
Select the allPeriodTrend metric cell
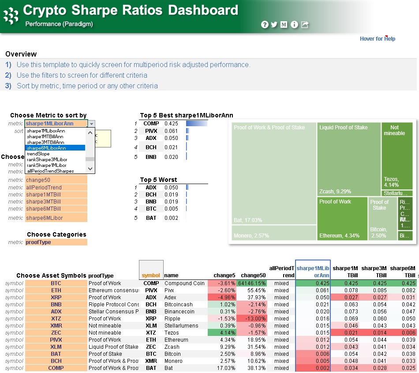(x=56, y=188)
